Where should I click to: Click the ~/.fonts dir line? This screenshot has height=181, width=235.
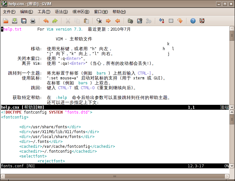click(x=41, y=142)
